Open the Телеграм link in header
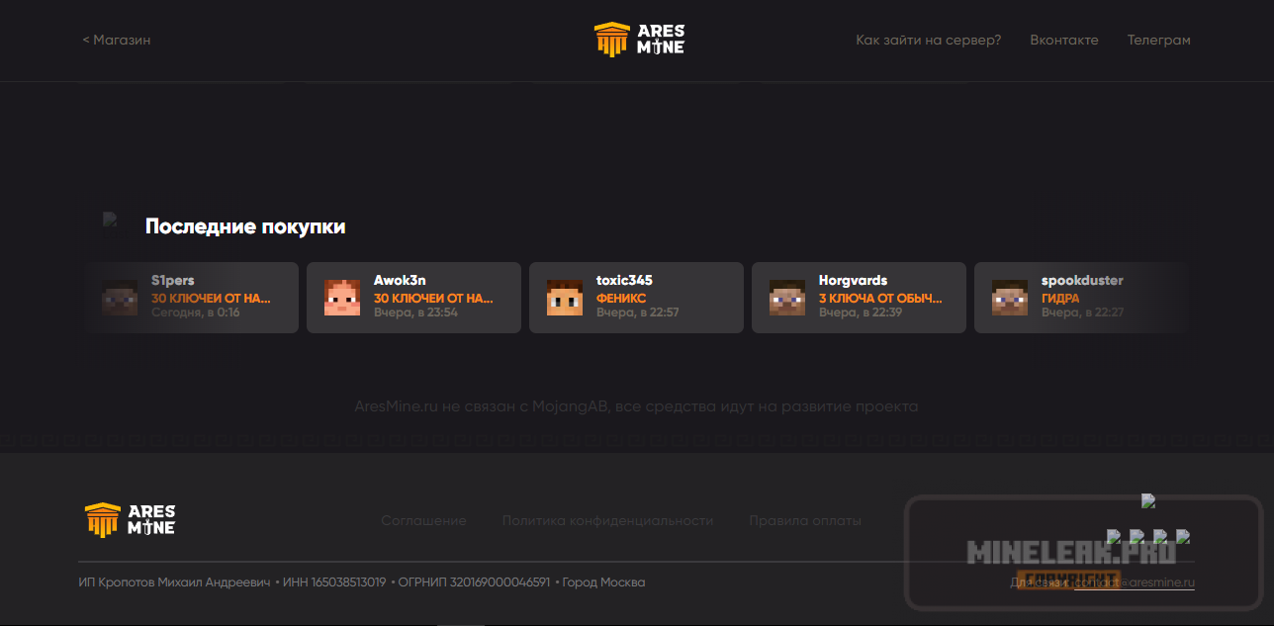The width and height of the screenshot is (1274, 626). click(1158, 41)
